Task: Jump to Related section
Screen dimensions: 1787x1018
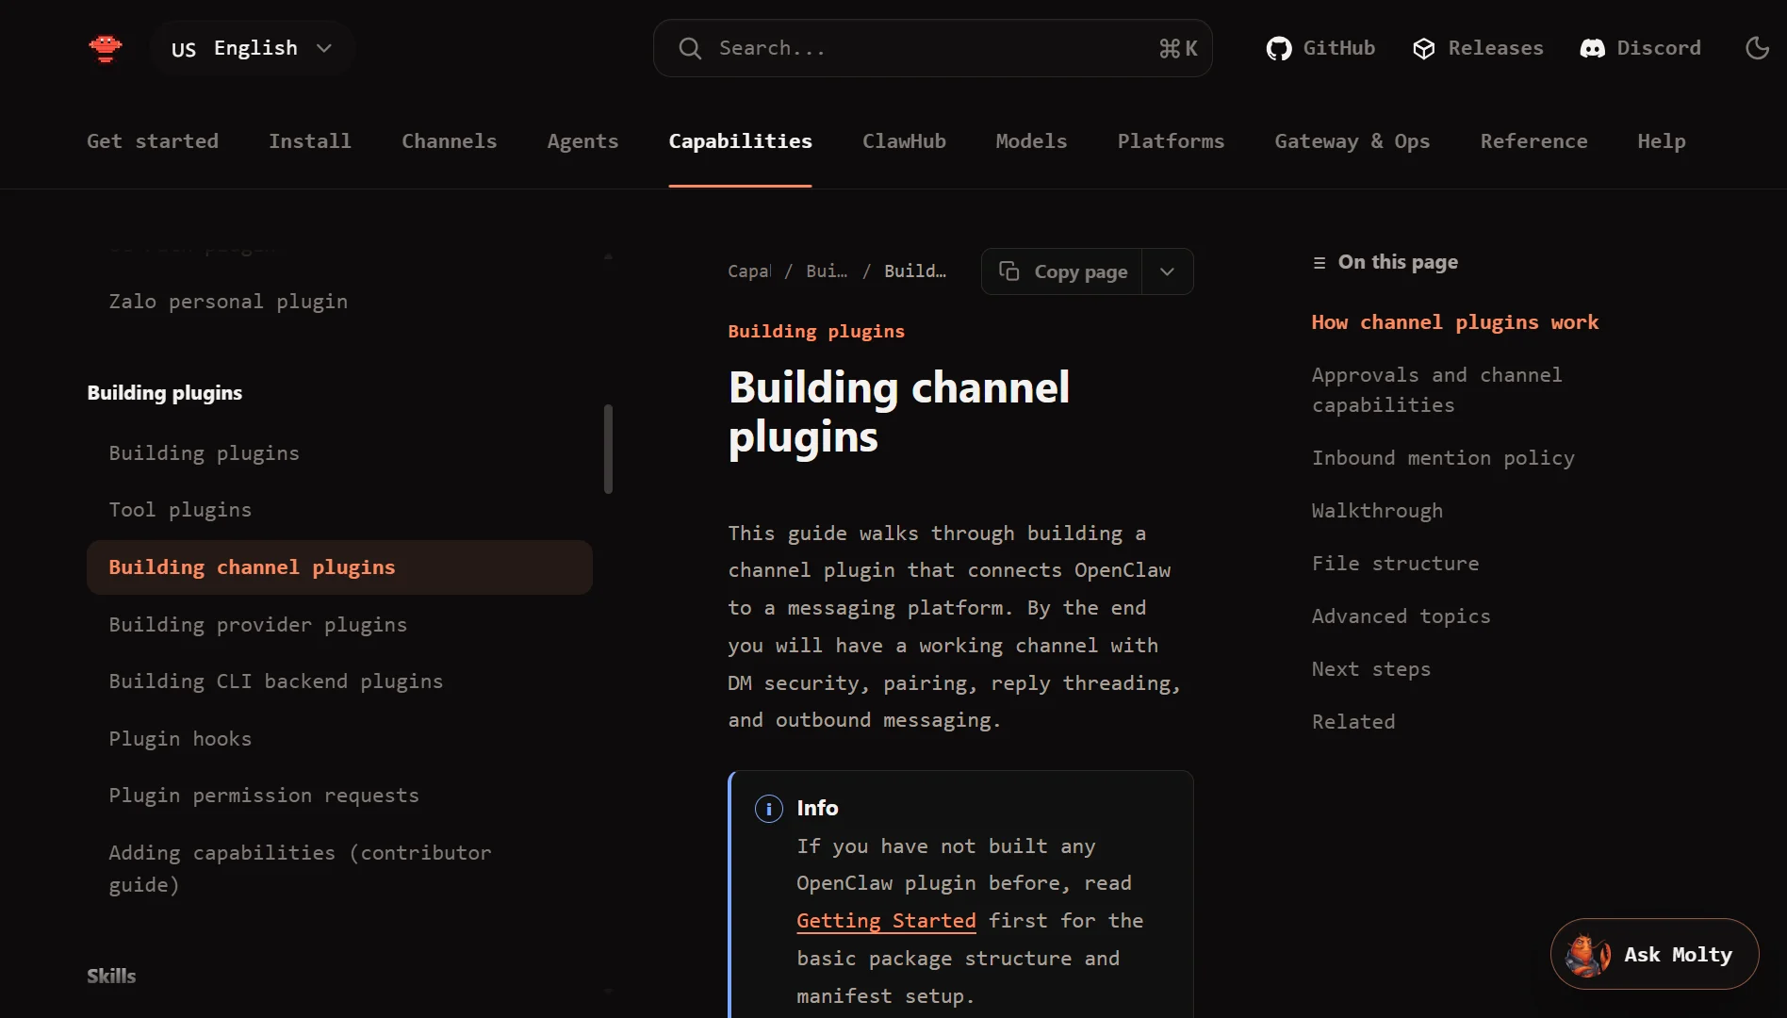Action: pyautogui.click(x=1353, y=722)
